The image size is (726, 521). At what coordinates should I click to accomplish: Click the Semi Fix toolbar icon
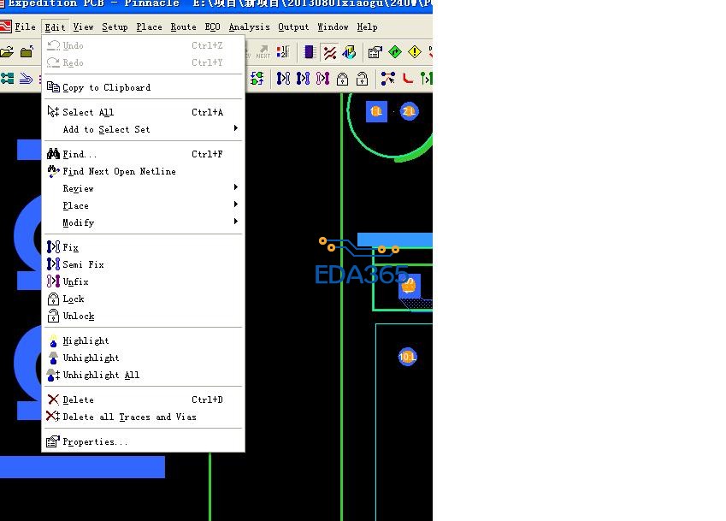click(303, 79)
